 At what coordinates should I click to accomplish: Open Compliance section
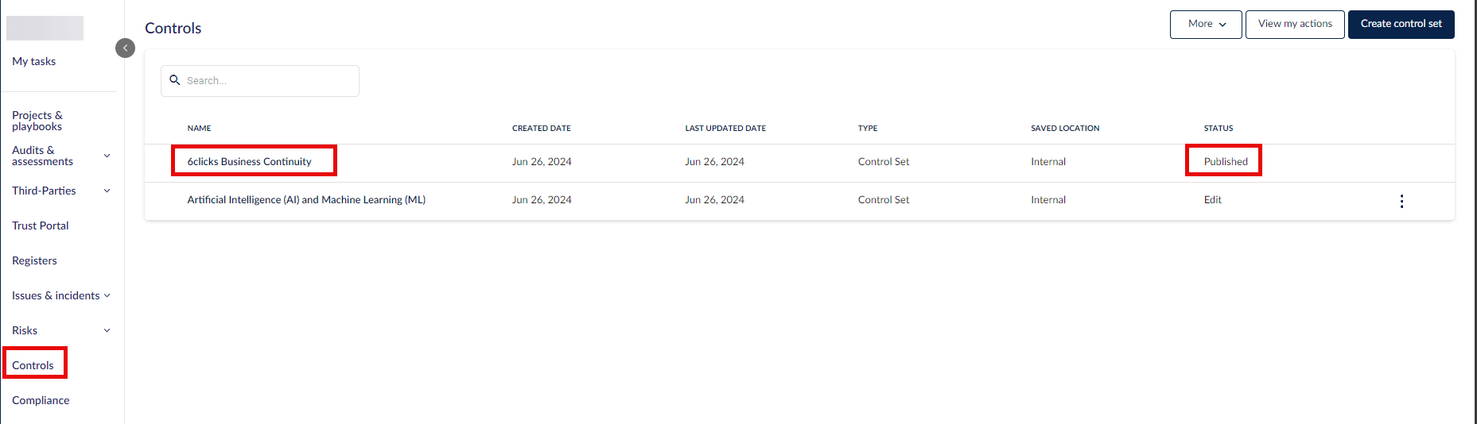coord(41,400)
